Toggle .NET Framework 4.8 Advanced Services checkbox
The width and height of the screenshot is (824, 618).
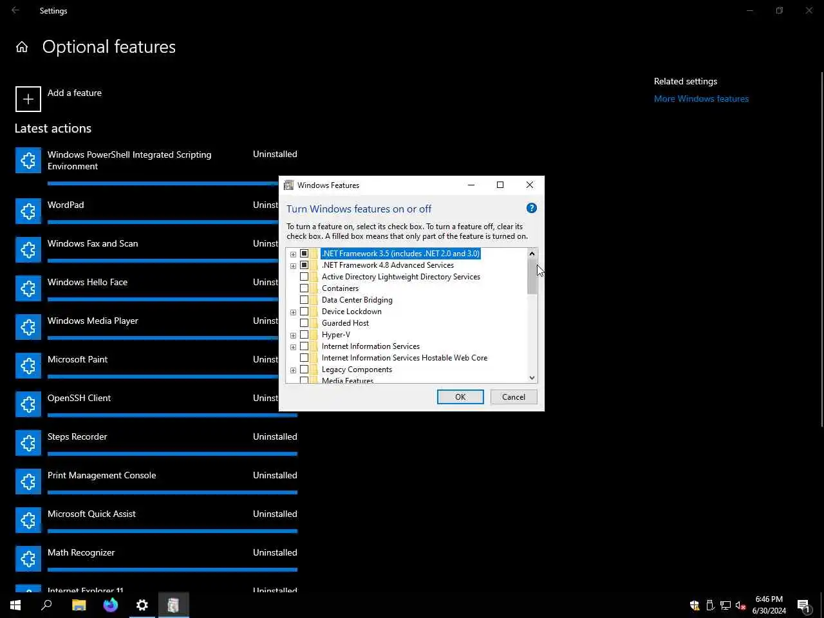304,265
